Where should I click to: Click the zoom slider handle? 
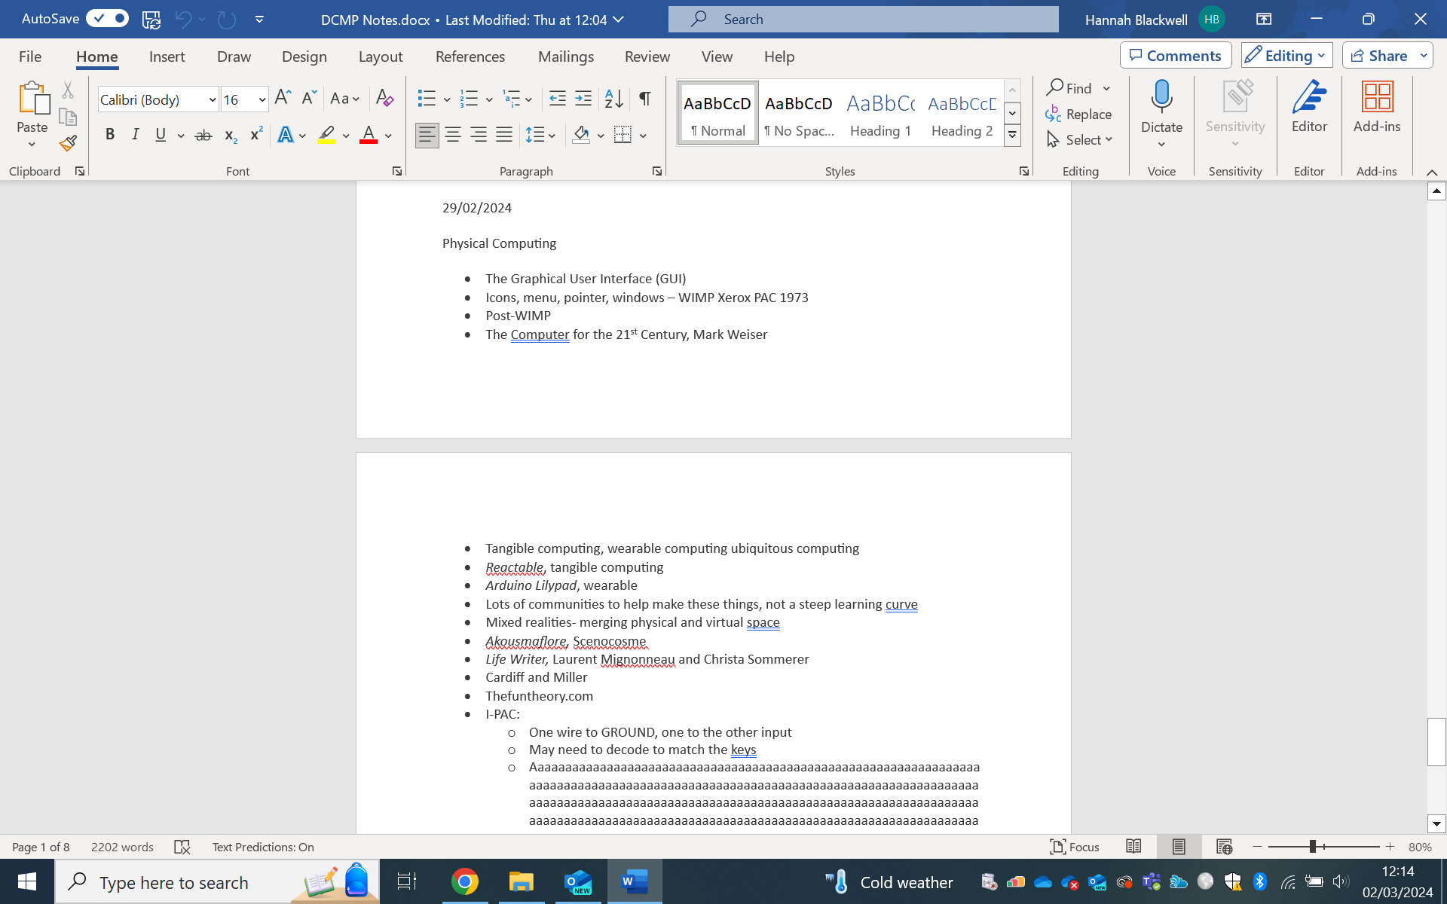(1313, 847)
